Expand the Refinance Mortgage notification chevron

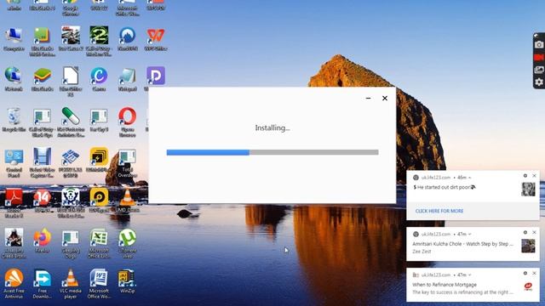(470, 275)
